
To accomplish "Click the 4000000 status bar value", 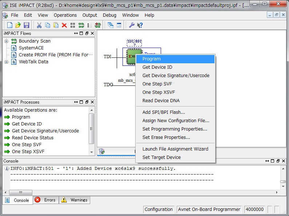I will [x=254, y=209].
